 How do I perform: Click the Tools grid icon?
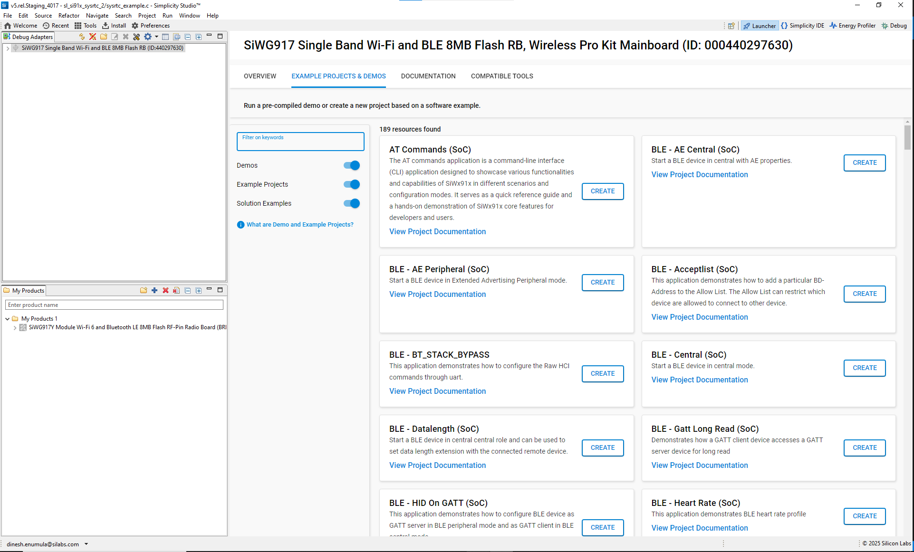(x=86, y=26)
